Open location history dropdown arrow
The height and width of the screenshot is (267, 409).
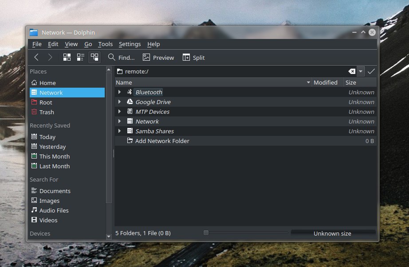361,71
